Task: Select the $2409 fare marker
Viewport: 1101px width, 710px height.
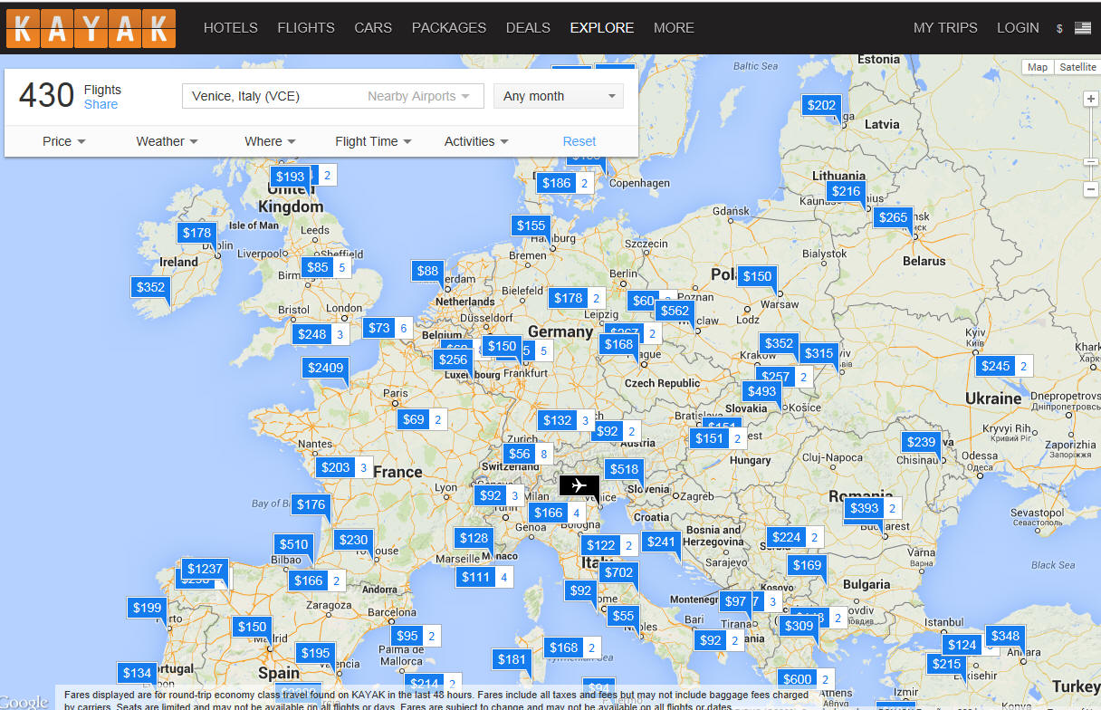Action: pyautogui.click(x=325, y=368)
